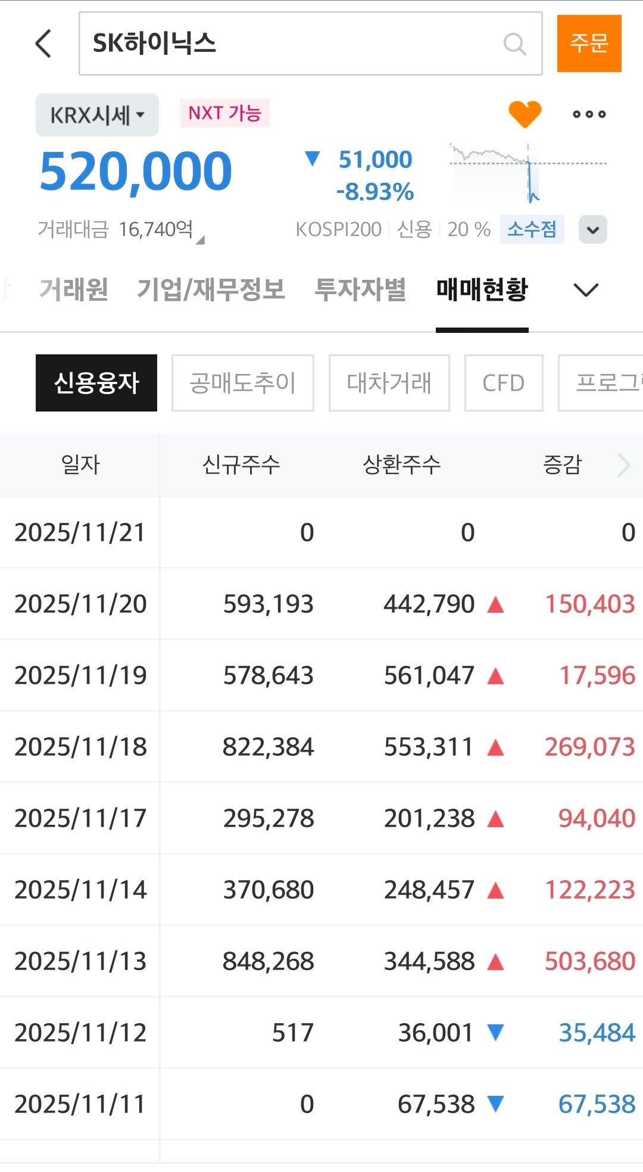Tap the red 94,040 change value

(x=597, y=818)
